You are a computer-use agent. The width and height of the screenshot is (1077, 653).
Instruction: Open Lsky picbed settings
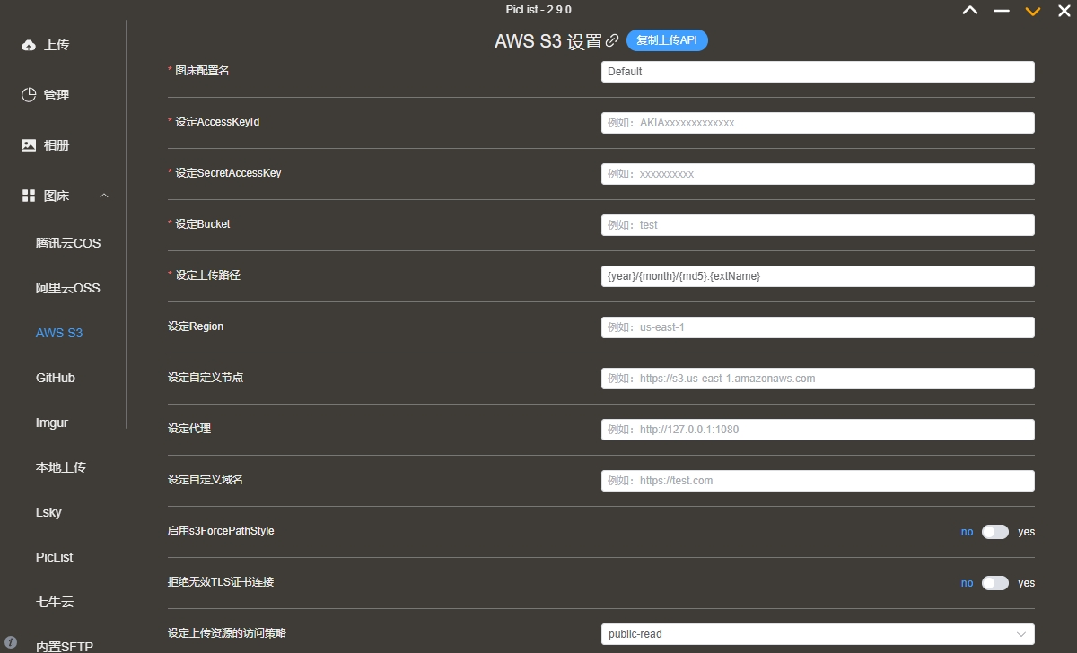point(48,512)
